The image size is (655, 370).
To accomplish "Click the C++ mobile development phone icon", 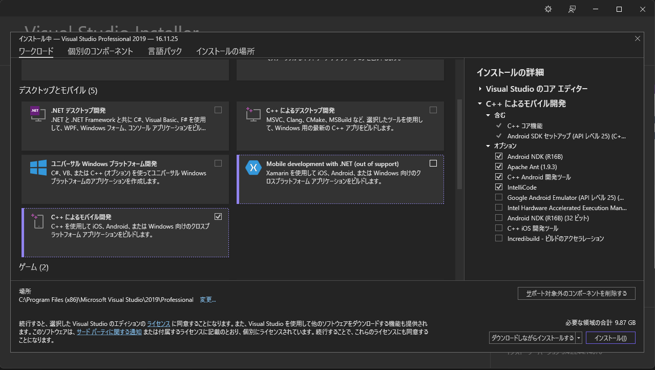I will pos(38,220).
